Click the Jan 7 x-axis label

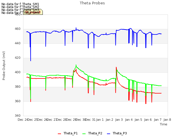(158, 120)
